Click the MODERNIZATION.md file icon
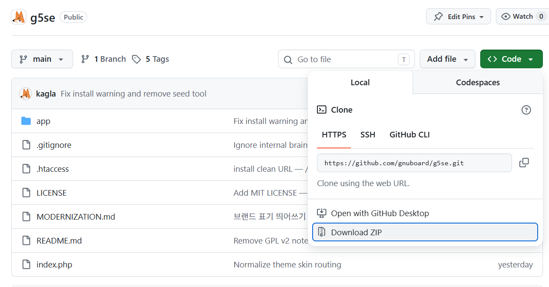549x287 pixels. tap(26, 217)
